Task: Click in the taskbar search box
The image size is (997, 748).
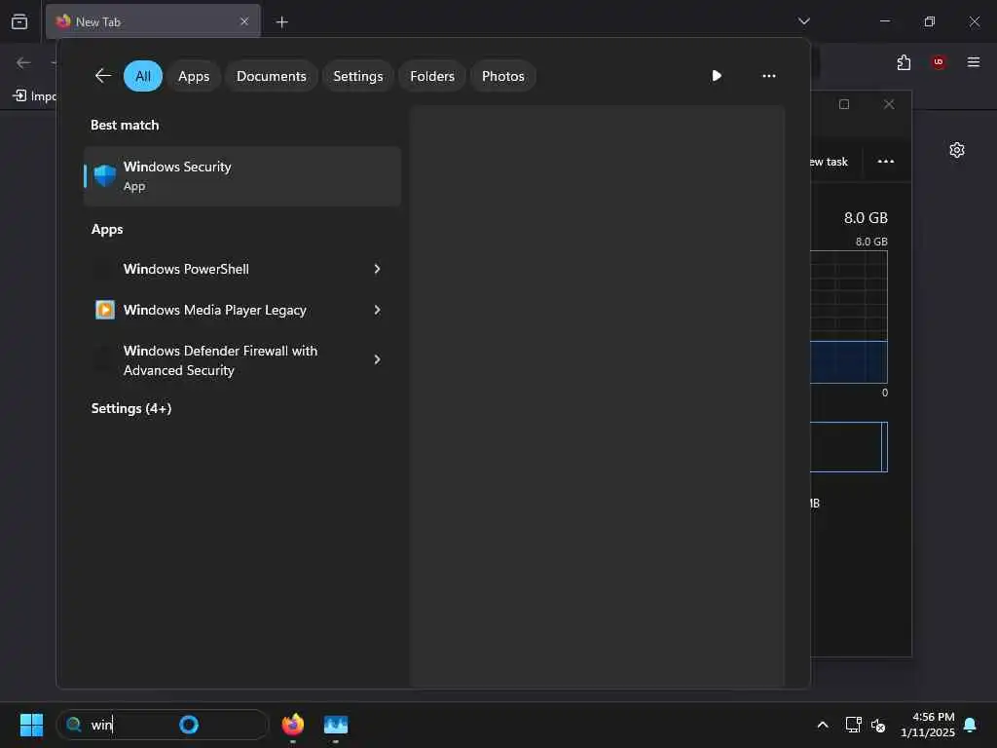Action: click(x=163, y=725)
